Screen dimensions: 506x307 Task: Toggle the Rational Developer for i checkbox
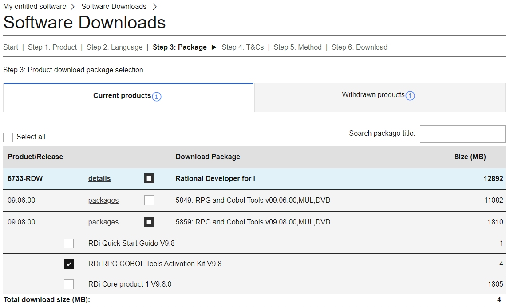(x=149, y=178)
